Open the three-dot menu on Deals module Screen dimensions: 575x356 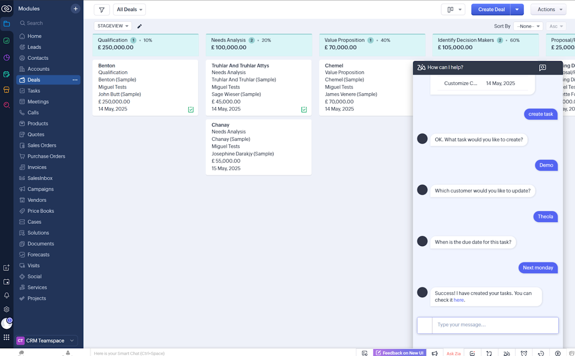click(75, 80)
